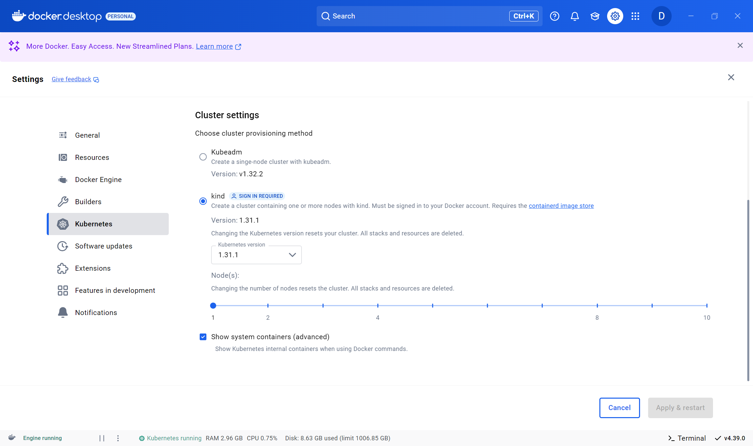Click the Disk: 8.63 GB used indicator
The width and height of the screenshot is (753, 446).
[x=338, y=438]
